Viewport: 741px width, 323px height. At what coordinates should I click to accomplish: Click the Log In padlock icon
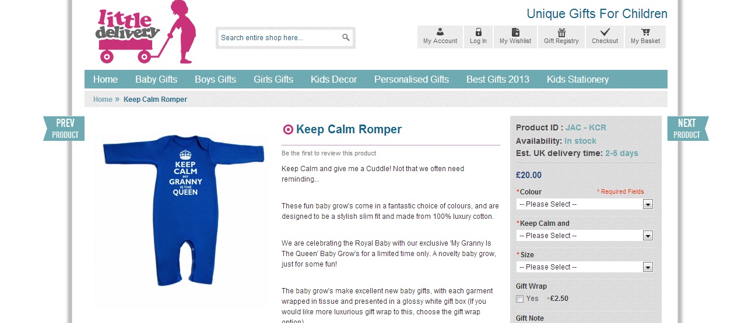[478, 32]
